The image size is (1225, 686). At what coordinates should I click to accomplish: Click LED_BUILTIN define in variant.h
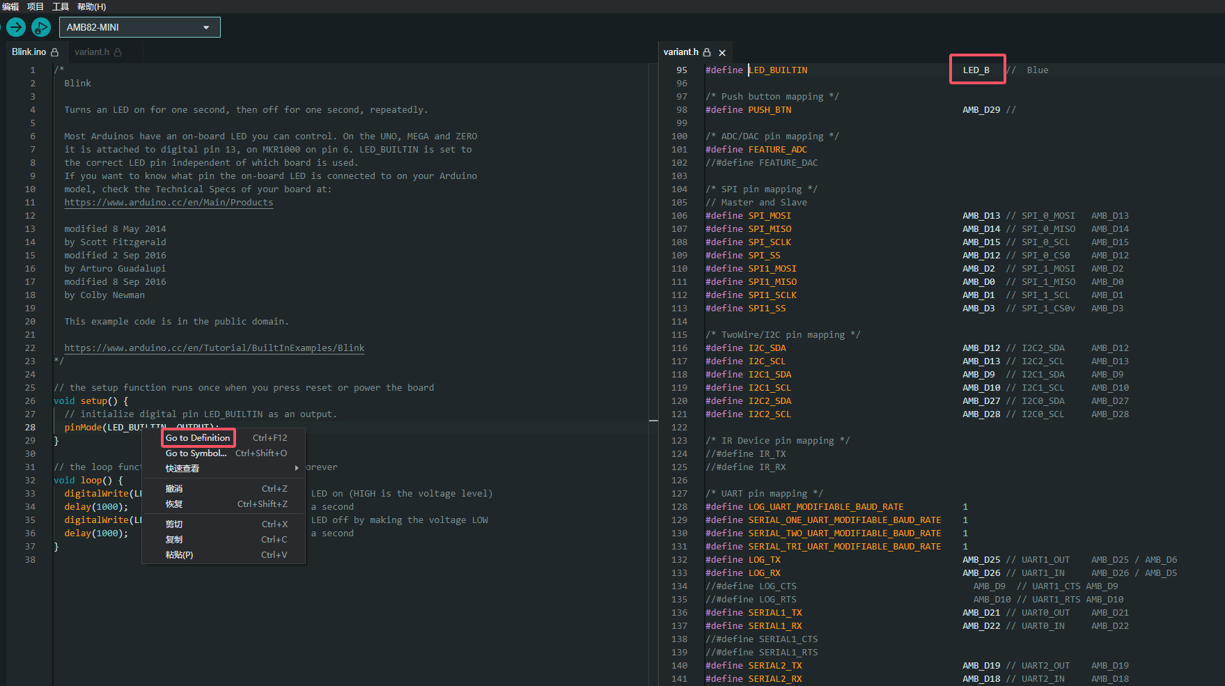pos(778,70)
